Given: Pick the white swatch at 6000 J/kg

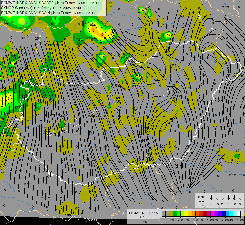Looking at the screenshot, I should (x=239, y=214).
